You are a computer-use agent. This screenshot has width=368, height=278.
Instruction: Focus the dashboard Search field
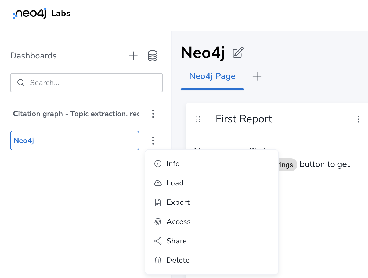point(86,83)
